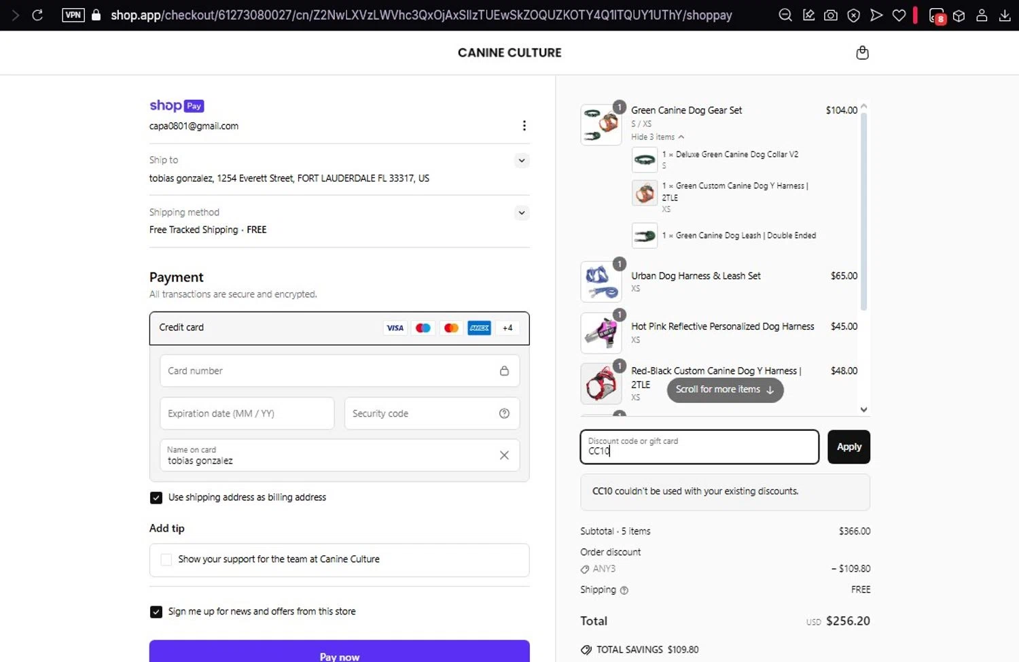This screenshot has height=662, width=1019.
Task: Click the order list scroll up arrow
Action: (864, 107)
